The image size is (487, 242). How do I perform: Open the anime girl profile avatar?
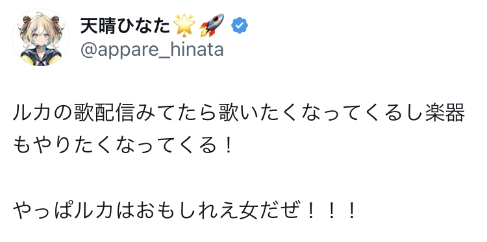click(x=40, y=37)
